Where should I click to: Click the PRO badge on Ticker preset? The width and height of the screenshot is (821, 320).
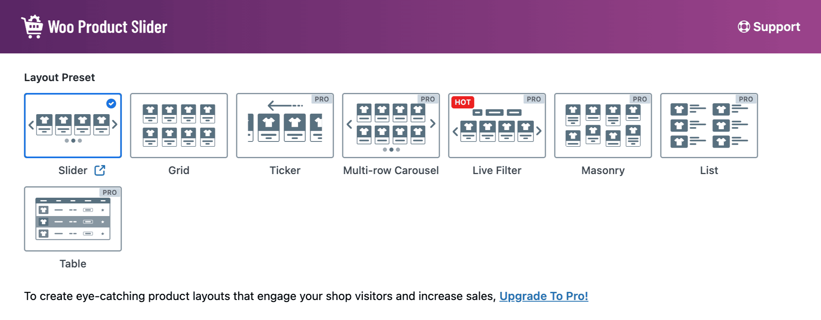coord(321,99)
